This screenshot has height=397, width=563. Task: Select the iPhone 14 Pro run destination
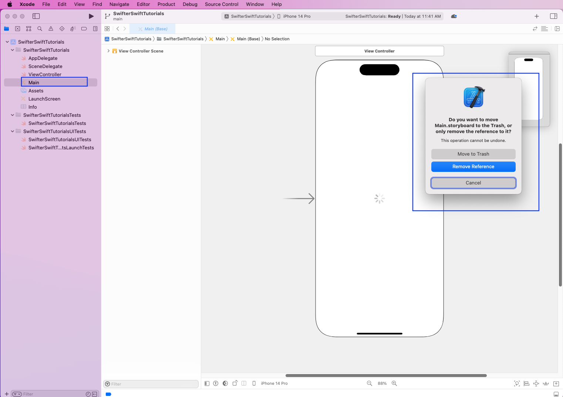[x=294, y=16]
